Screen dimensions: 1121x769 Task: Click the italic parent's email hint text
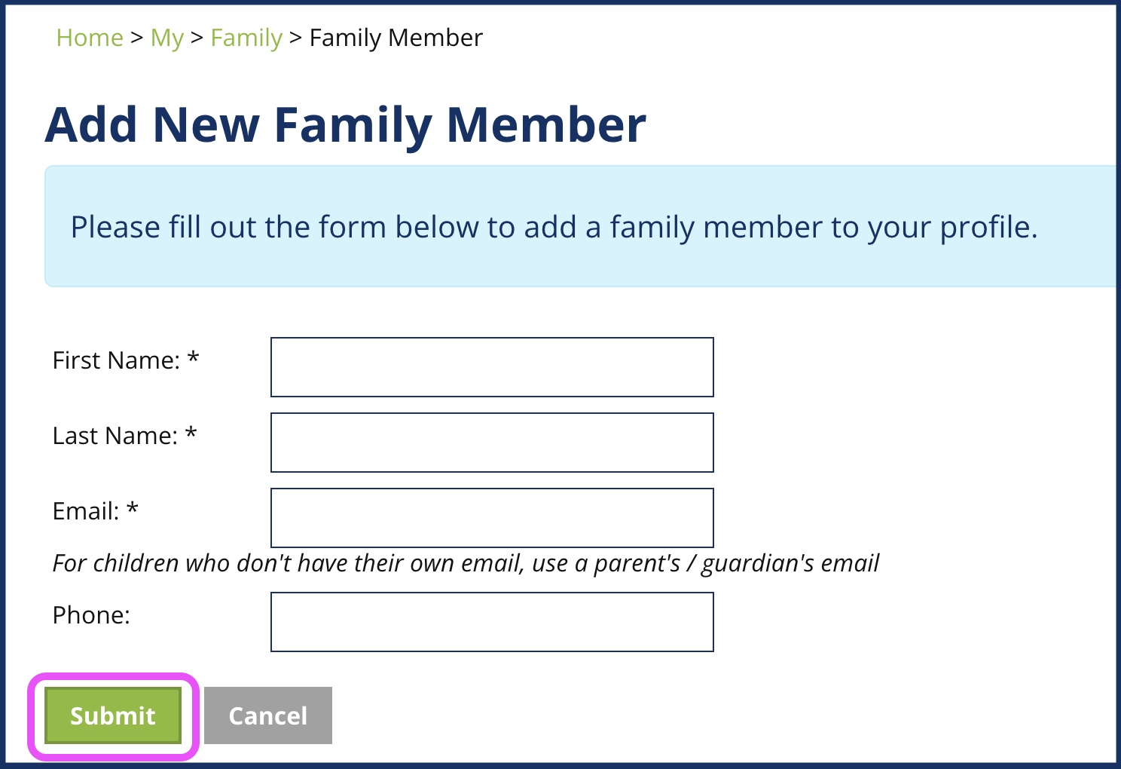(x=465, y=563)
